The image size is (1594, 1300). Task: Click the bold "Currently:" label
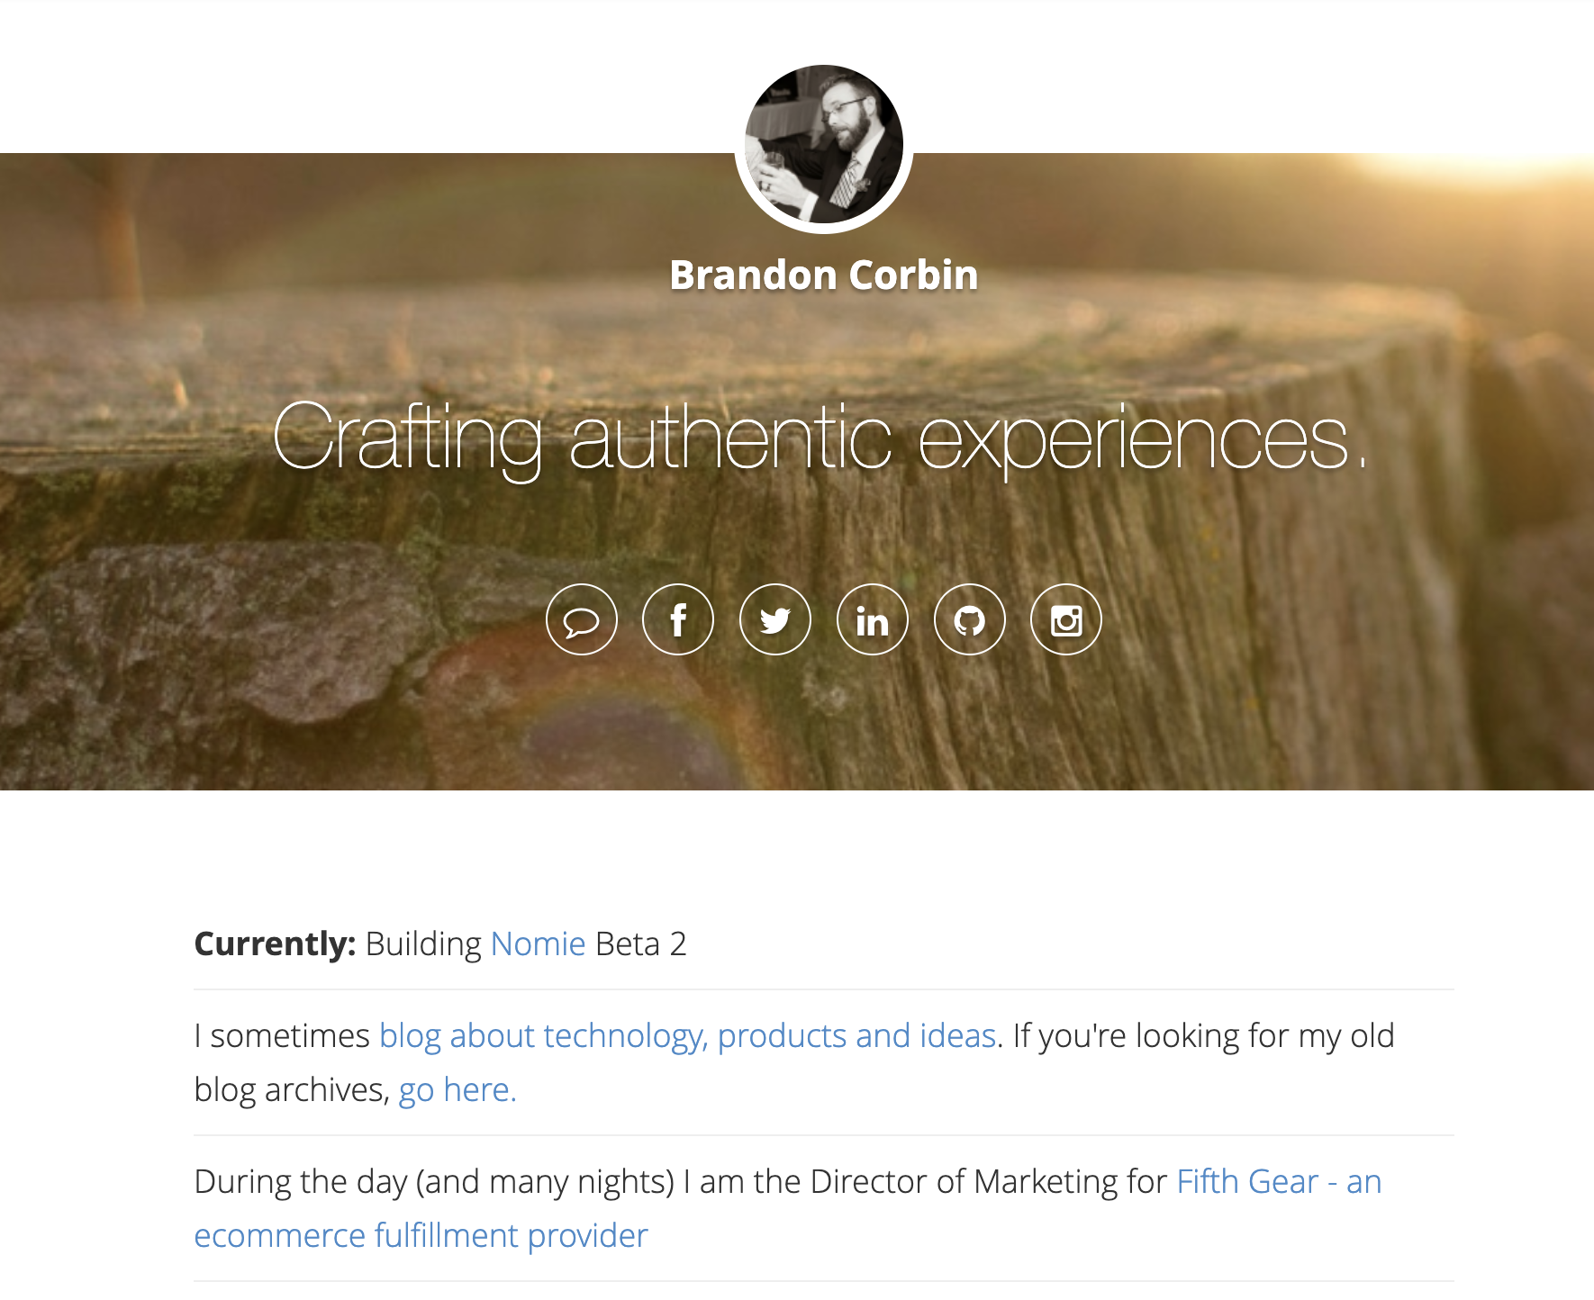(x=276, y=943)
